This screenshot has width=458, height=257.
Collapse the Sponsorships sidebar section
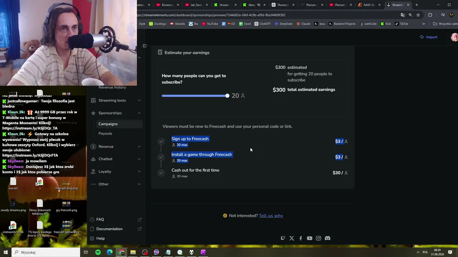click(x=116, y=113)
